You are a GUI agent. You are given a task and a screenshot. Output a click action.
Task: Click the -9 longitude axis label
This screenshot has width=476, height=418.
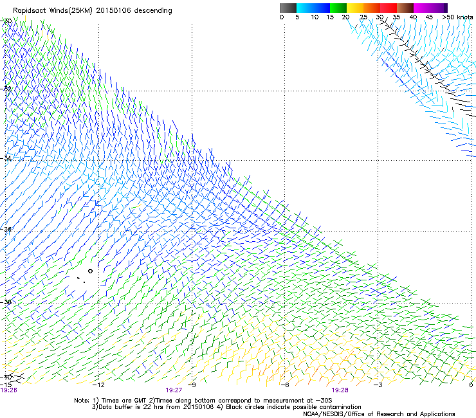(192, 385)
